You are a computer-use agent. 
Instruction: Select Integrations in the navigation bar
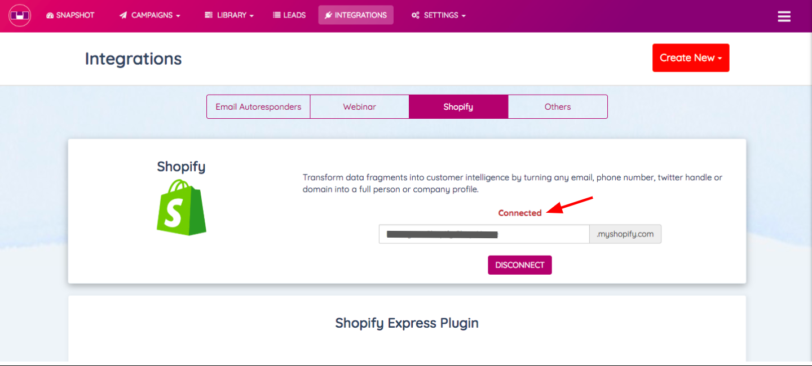[x=356, y=15]
